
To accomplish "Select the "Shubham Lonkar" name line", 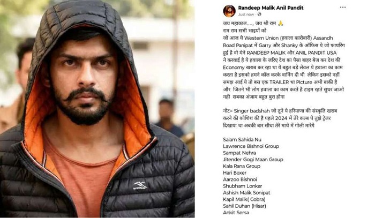I will 243,186.
